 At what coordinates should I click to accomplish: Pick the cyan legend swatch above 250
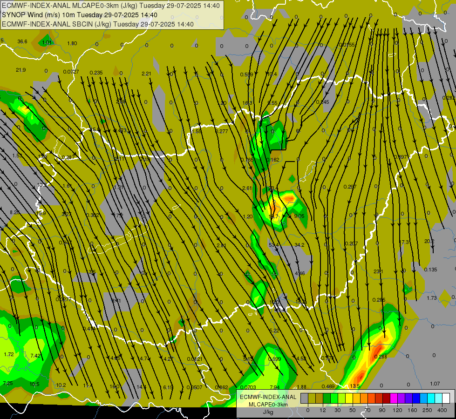coord(431,399)
